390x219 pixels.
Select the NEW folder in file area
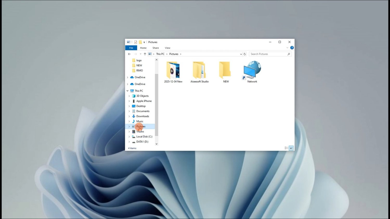point(226,72)
